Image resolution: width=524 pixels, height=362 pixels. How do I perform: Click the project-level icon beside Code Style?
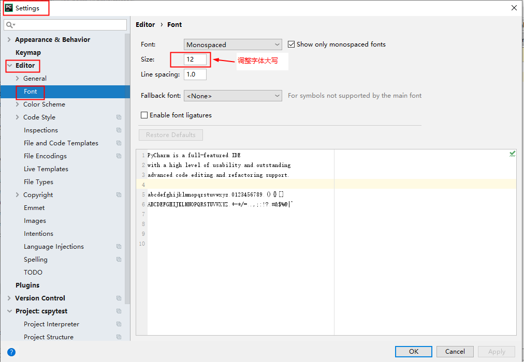click(119, 117)
